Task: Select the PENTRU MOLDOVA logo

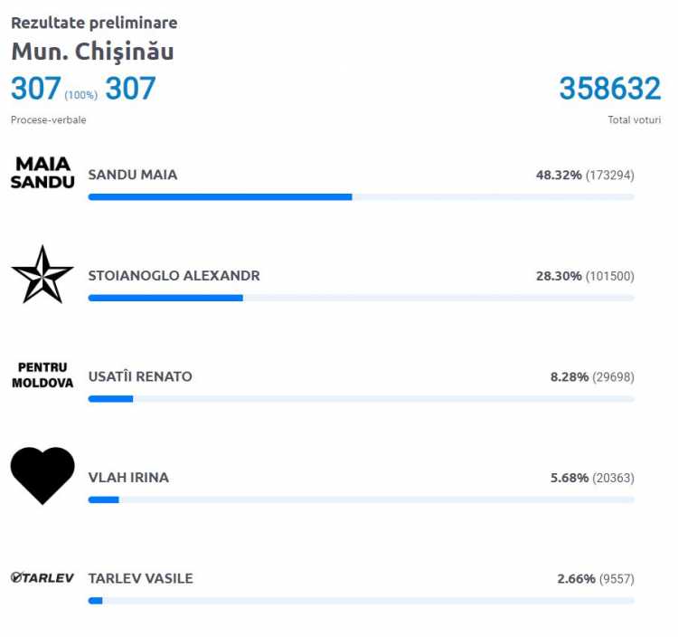Action: tap(42, 376)
